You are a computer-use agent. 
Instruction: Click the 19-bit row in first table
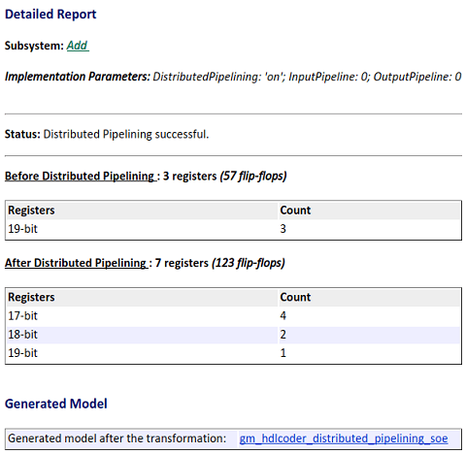pos(233,229)
